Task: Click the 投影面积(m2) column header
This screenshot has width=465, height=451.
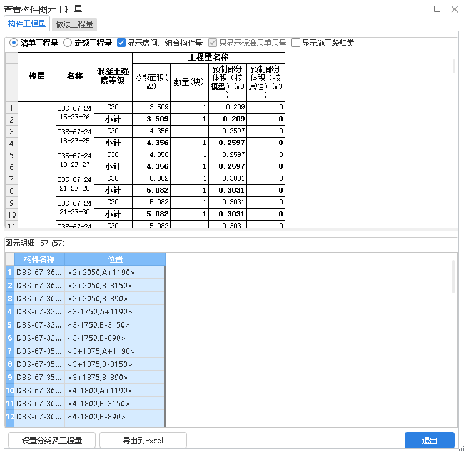Action: click(x=151, y=82)
